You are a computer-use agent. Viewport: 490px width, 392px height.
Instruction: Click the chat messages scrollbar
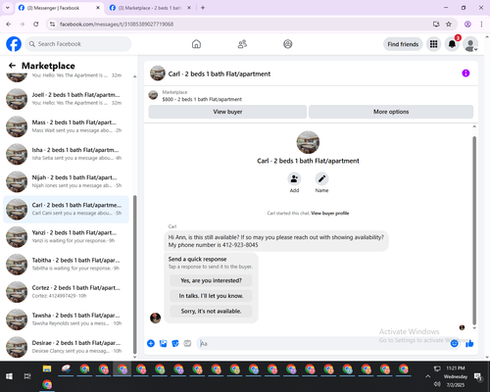474,230
